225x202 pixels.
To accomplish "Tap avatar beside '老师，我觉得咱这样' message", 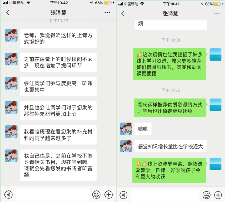I will point(11,35).
